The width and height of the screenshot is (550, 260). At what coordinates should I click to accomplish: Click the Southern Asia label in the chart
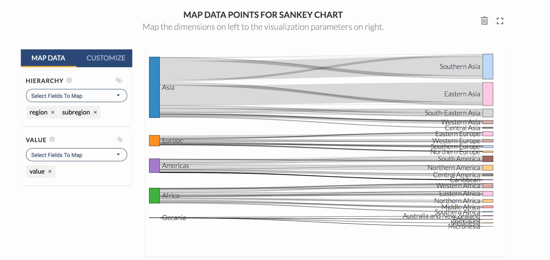tap(459, 67)
